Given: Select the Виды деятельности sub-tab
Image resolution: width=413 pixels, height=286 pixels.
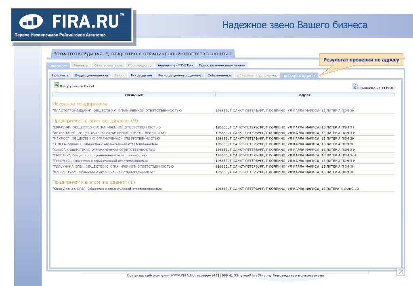Looking at the screenshot, I should pyautogui.click(x=92, y=76).
